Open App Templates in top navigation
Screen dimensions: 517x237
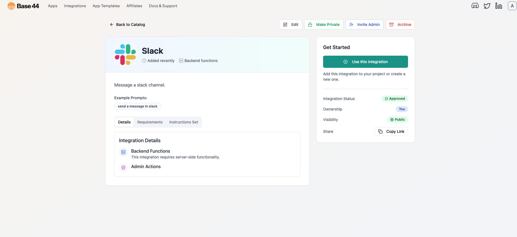click(106, 6)
